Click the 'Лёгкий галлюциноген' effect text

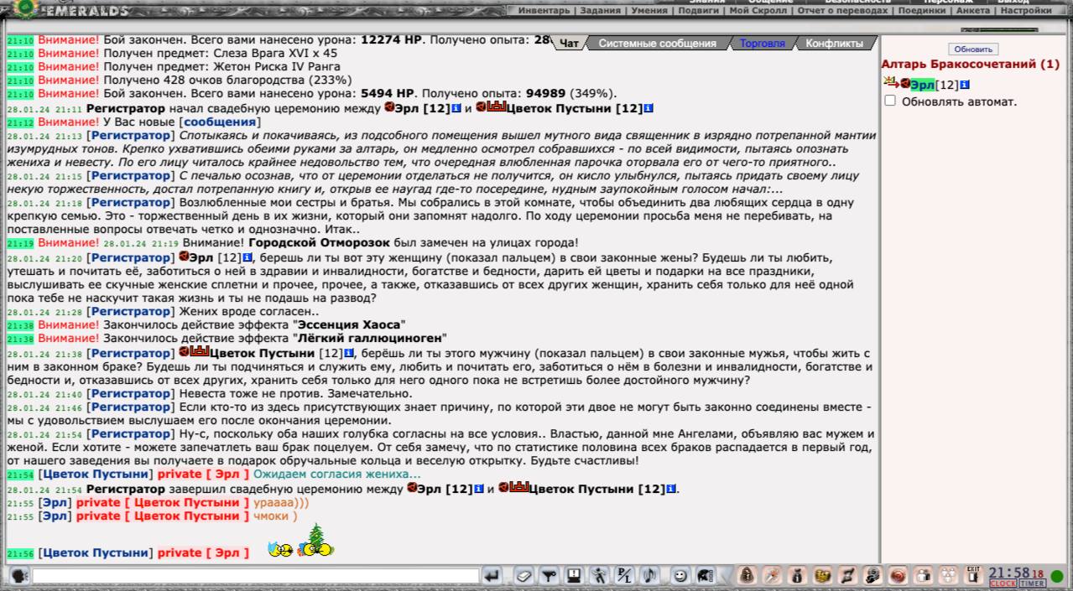[x=370, y=338]
